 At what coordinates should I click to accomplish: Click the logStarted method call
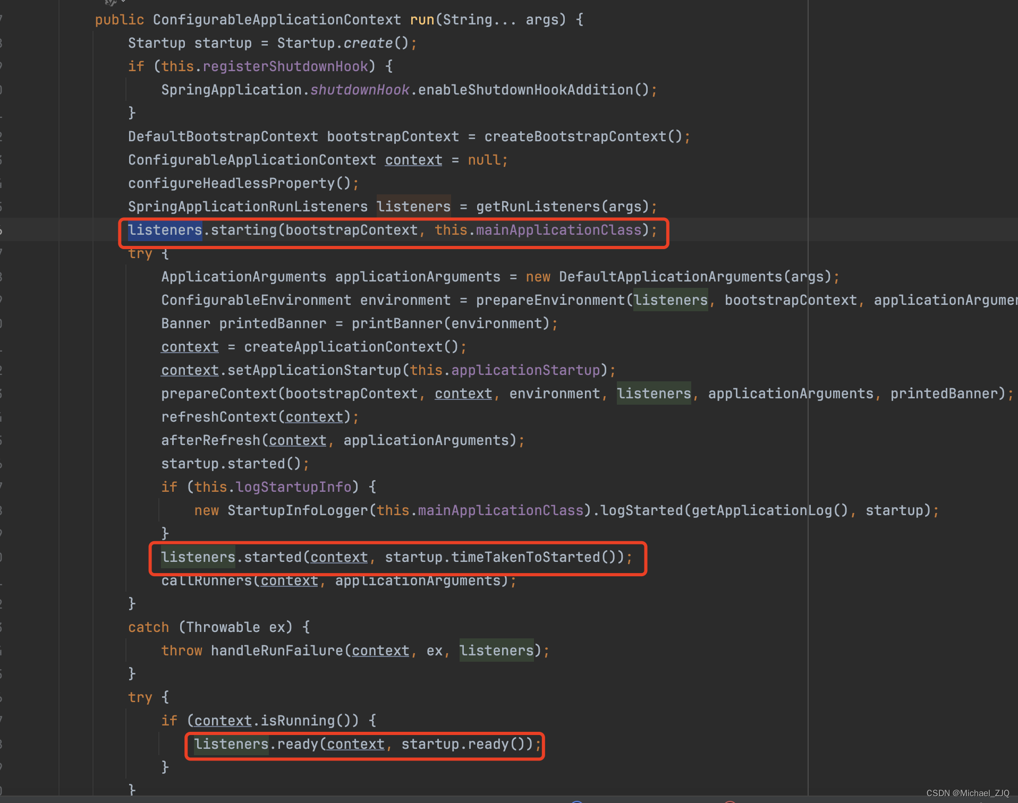click(641, 510)
